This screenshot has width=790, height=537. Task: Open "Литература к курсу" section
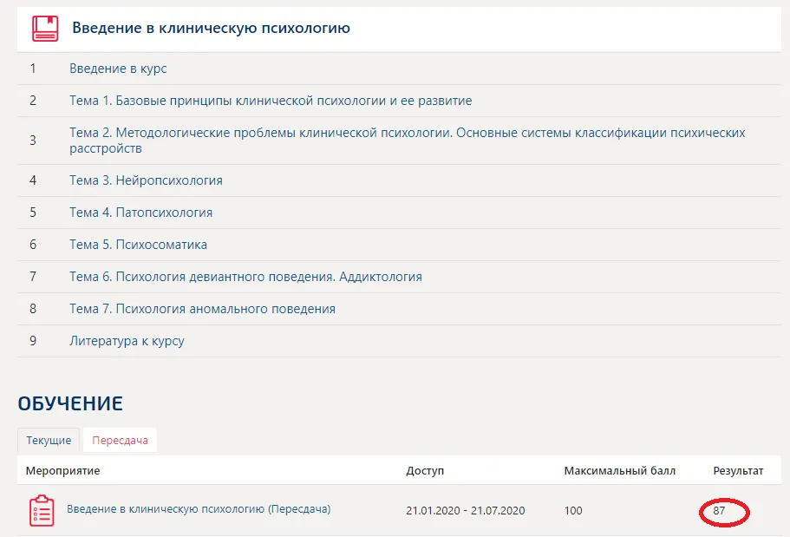pyautogui.click(x=127, y=341)
